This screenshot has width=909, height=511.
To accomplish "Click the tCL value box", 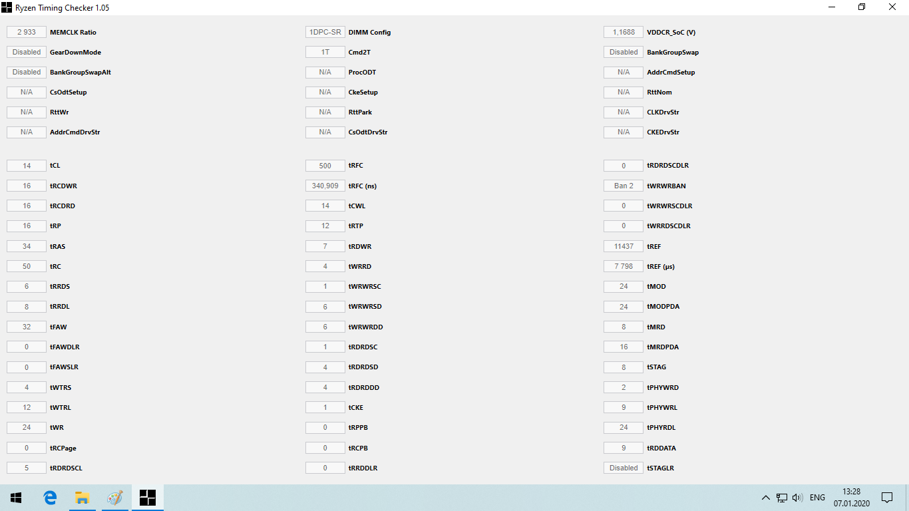I will 27,166.
